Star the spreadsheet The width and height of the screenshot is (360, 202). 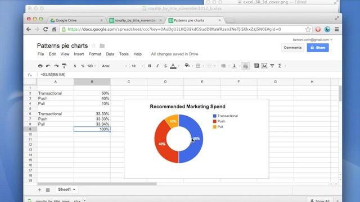tap(93, 45)
